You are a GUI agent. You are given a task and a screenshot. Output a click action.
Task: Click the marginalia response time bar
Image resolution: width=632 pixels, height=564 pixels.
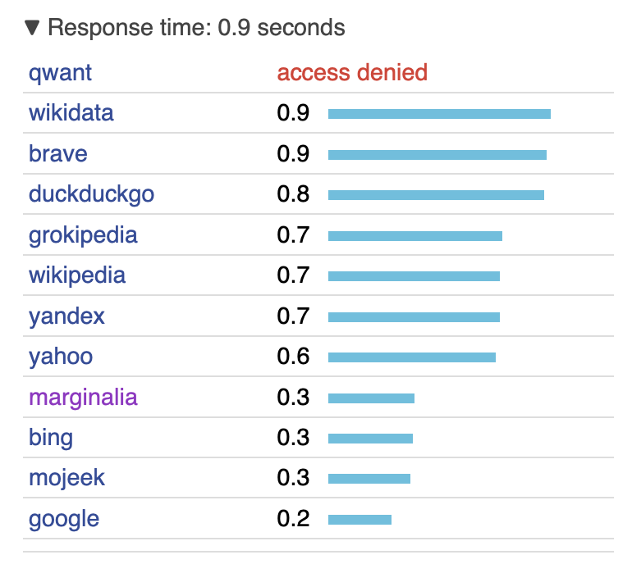point(371,398)
